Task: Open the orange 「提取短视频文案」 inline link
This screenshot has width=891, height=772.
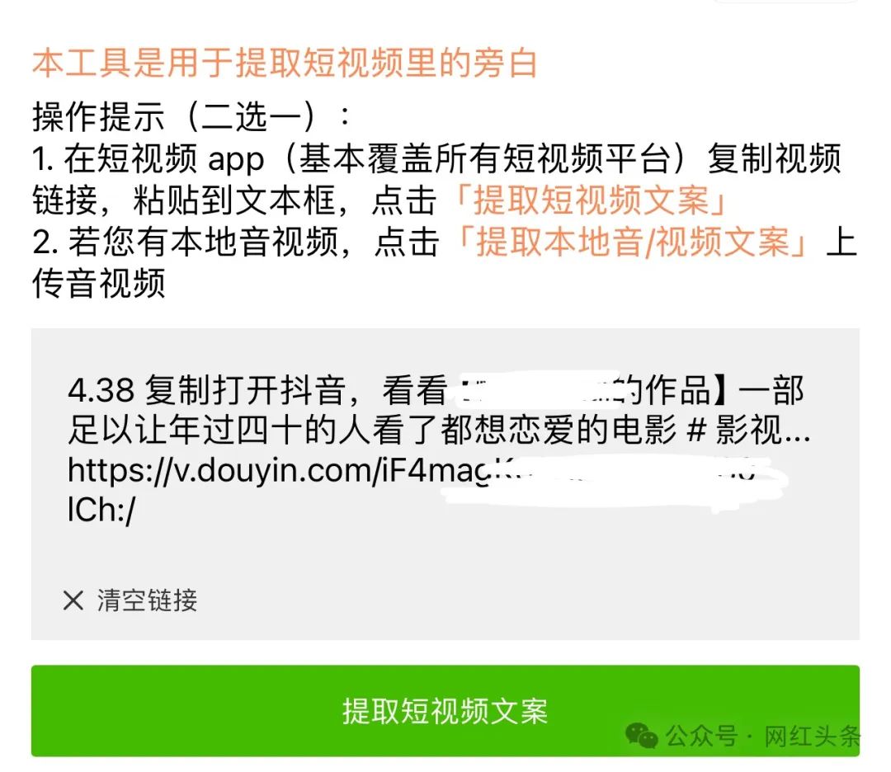Action: (589, 200)
